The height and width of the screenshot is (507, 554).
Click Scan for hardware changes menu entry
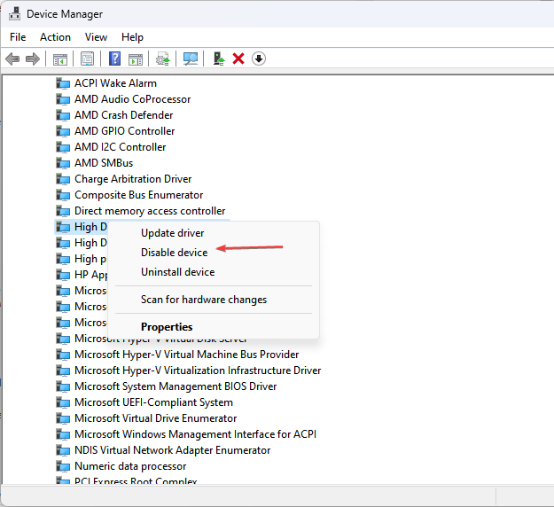[x=203, y=300]
